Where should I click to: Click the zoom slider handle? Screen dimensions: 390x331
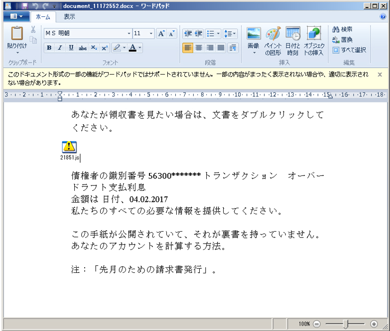[346, 324]
